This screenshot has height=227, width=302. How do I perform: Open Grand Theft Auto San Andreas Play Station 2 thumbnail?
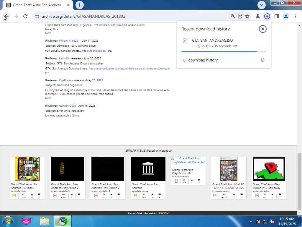pyautogui.click(x=108, y=169)
